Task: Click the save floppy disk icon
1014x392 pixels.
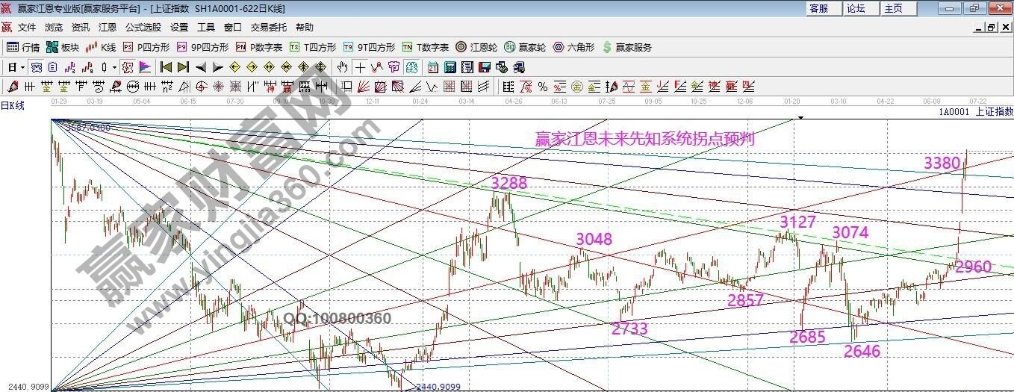Action: pos(485,67)
